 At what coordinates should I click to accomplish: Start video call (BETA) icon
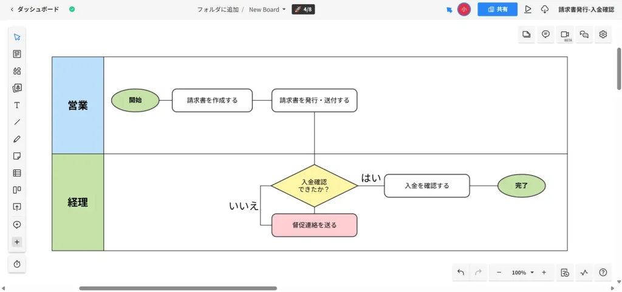tap(565, 35)
